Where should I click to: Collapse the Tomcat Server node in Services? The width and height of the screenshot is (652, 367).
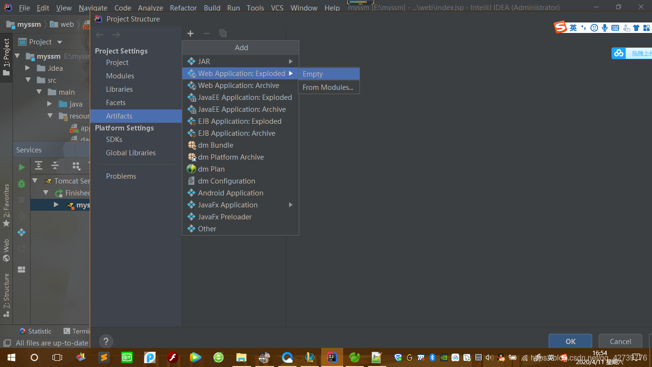pos(35,181)
